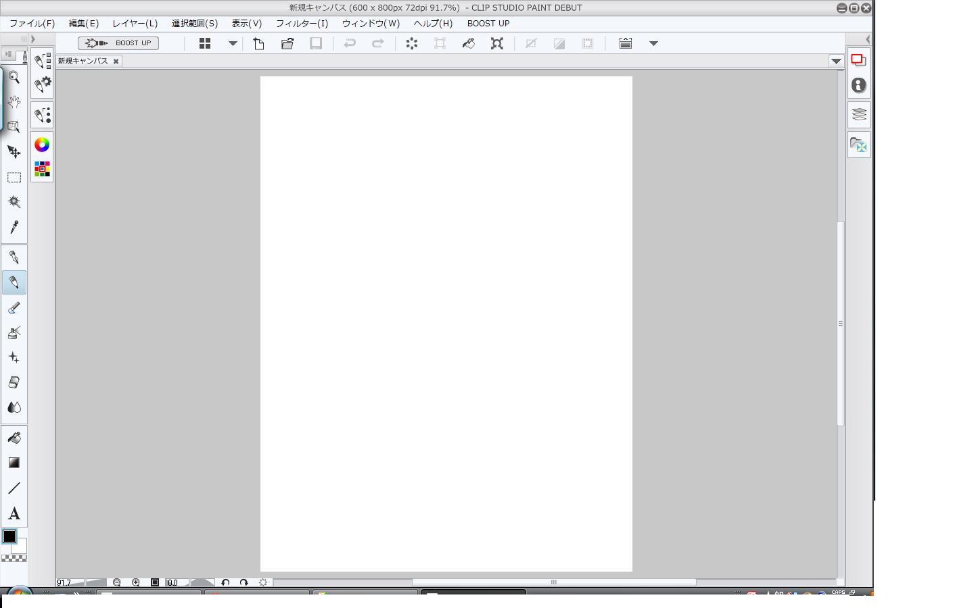
Task: Pick the Auto Select magic wand tool
Action: point(14,202)
